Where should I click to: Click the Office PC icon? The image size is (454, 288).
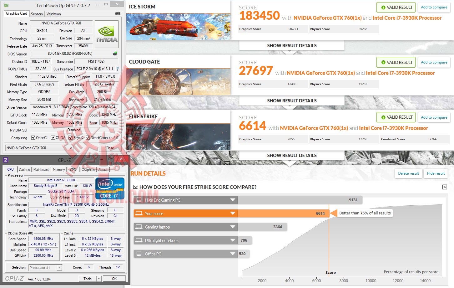139,254
